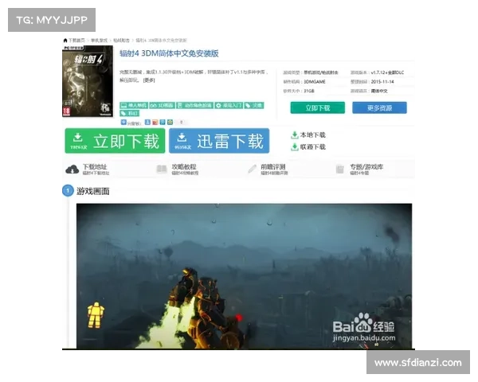Click the 联通下载 link
The width and height of the screenshot is (478, 382).
click(x=313, y=146)
